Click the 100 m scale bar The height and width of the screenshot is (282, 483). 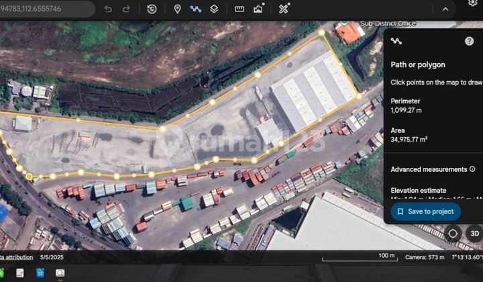[x=360, y=258]
